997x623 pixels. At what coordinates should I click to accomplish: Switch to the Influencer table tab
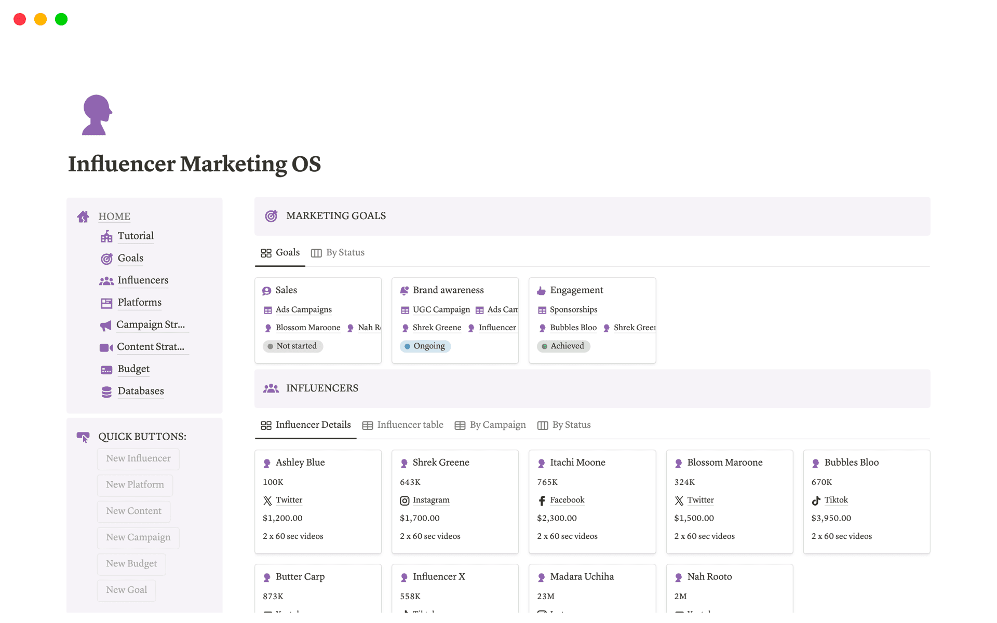point(409,425)
